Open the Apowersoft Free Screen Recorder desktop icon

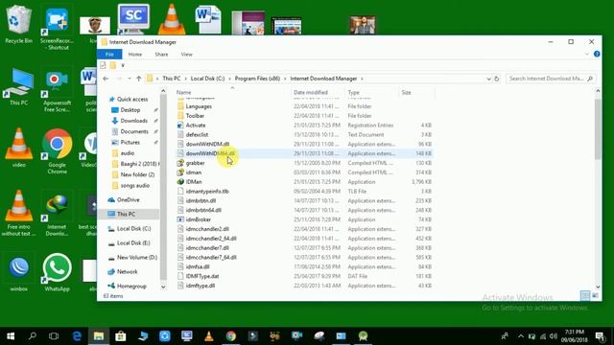(57, 91)
